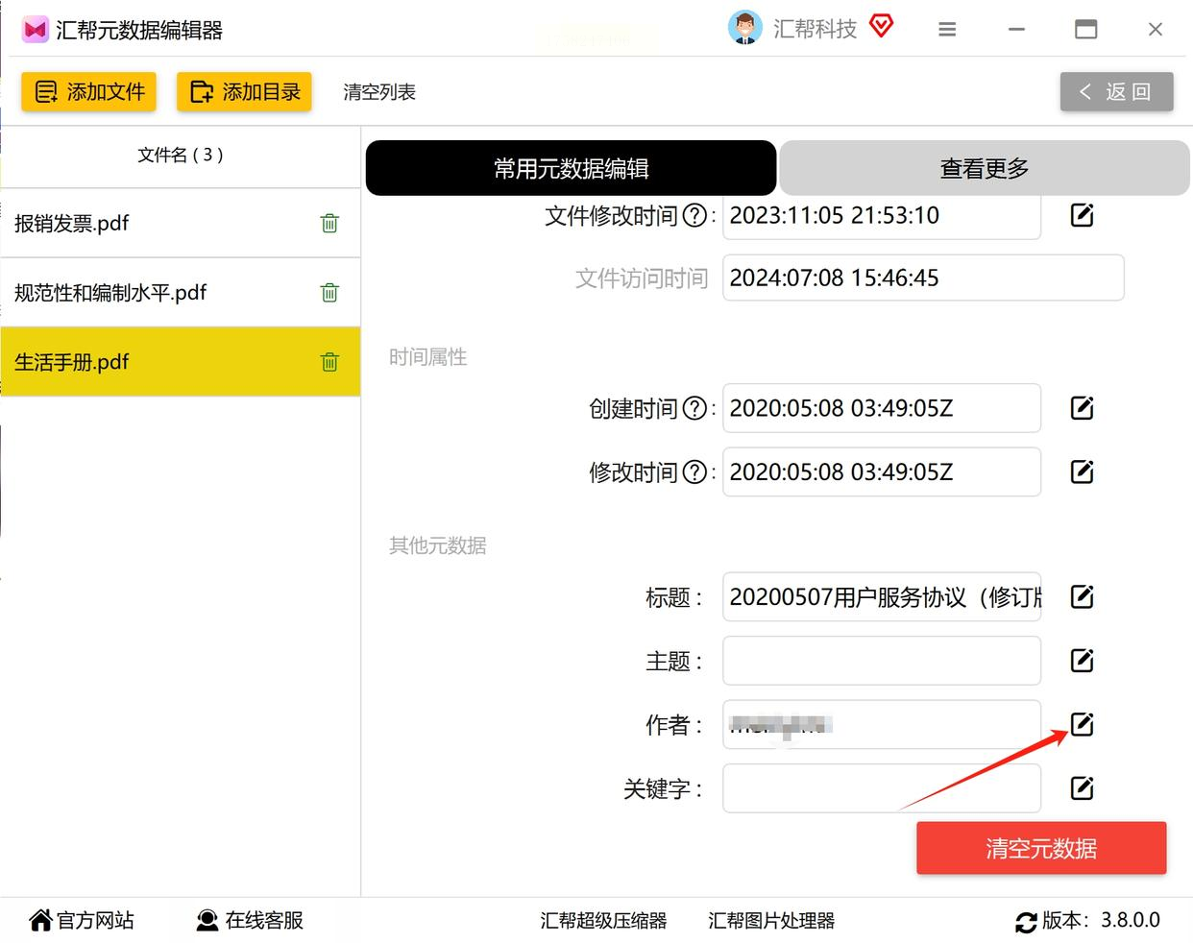Image resolution: width=1193 pixels, height=943 pixels.
Task: Click the 添加文件 button
Action: [88, 91]
